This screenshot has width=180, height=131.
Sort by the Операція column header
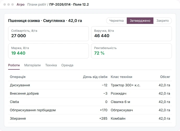(x=18, y=77)
